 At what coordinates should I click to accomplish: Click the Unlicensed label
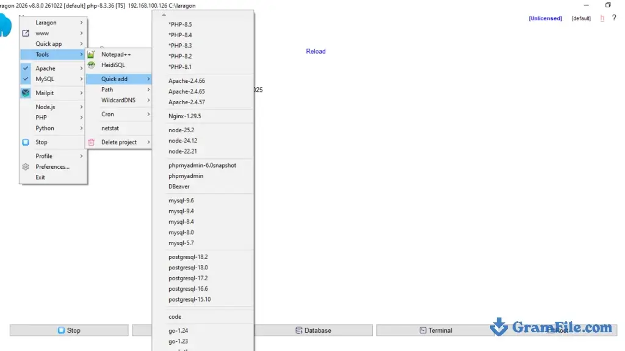tap(545, 18)
